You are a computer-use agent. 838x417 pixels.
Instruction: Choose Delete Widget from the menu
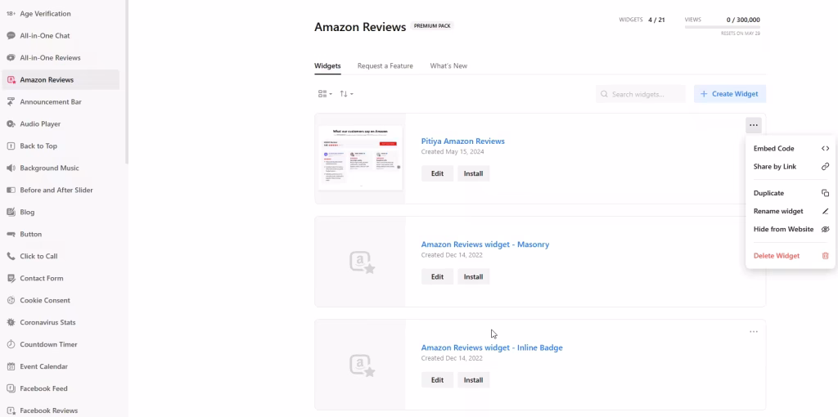pyautogui.click(x=791, y=256)
